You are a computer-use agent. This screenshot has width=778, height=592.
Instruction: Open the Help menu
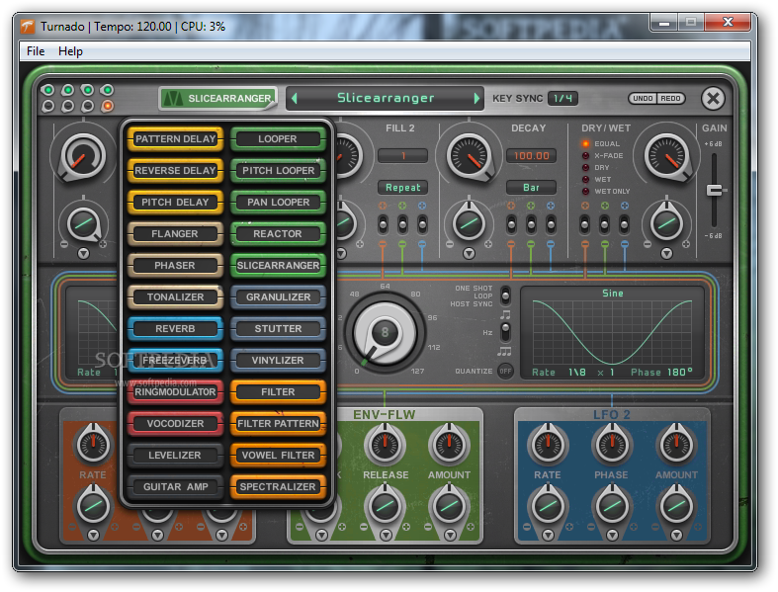[70, 51]
